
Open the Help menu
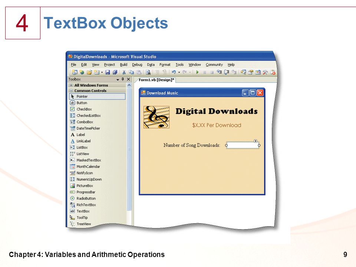pos(231,65)
